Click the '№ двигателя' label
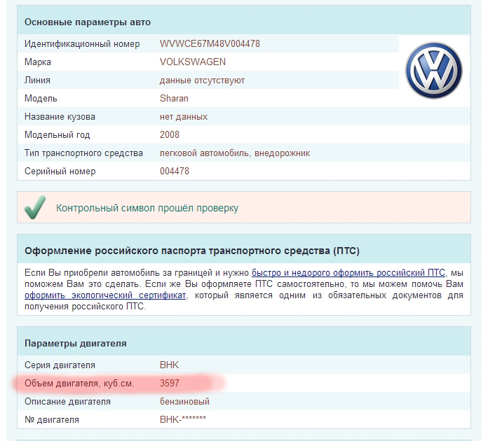 click(52, 419)
